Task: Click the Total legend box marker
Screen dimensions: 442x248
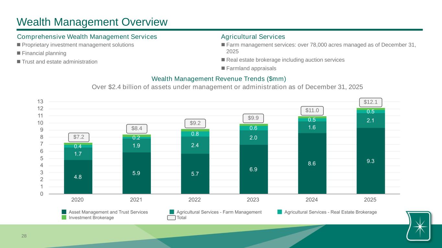Action: 172,218
